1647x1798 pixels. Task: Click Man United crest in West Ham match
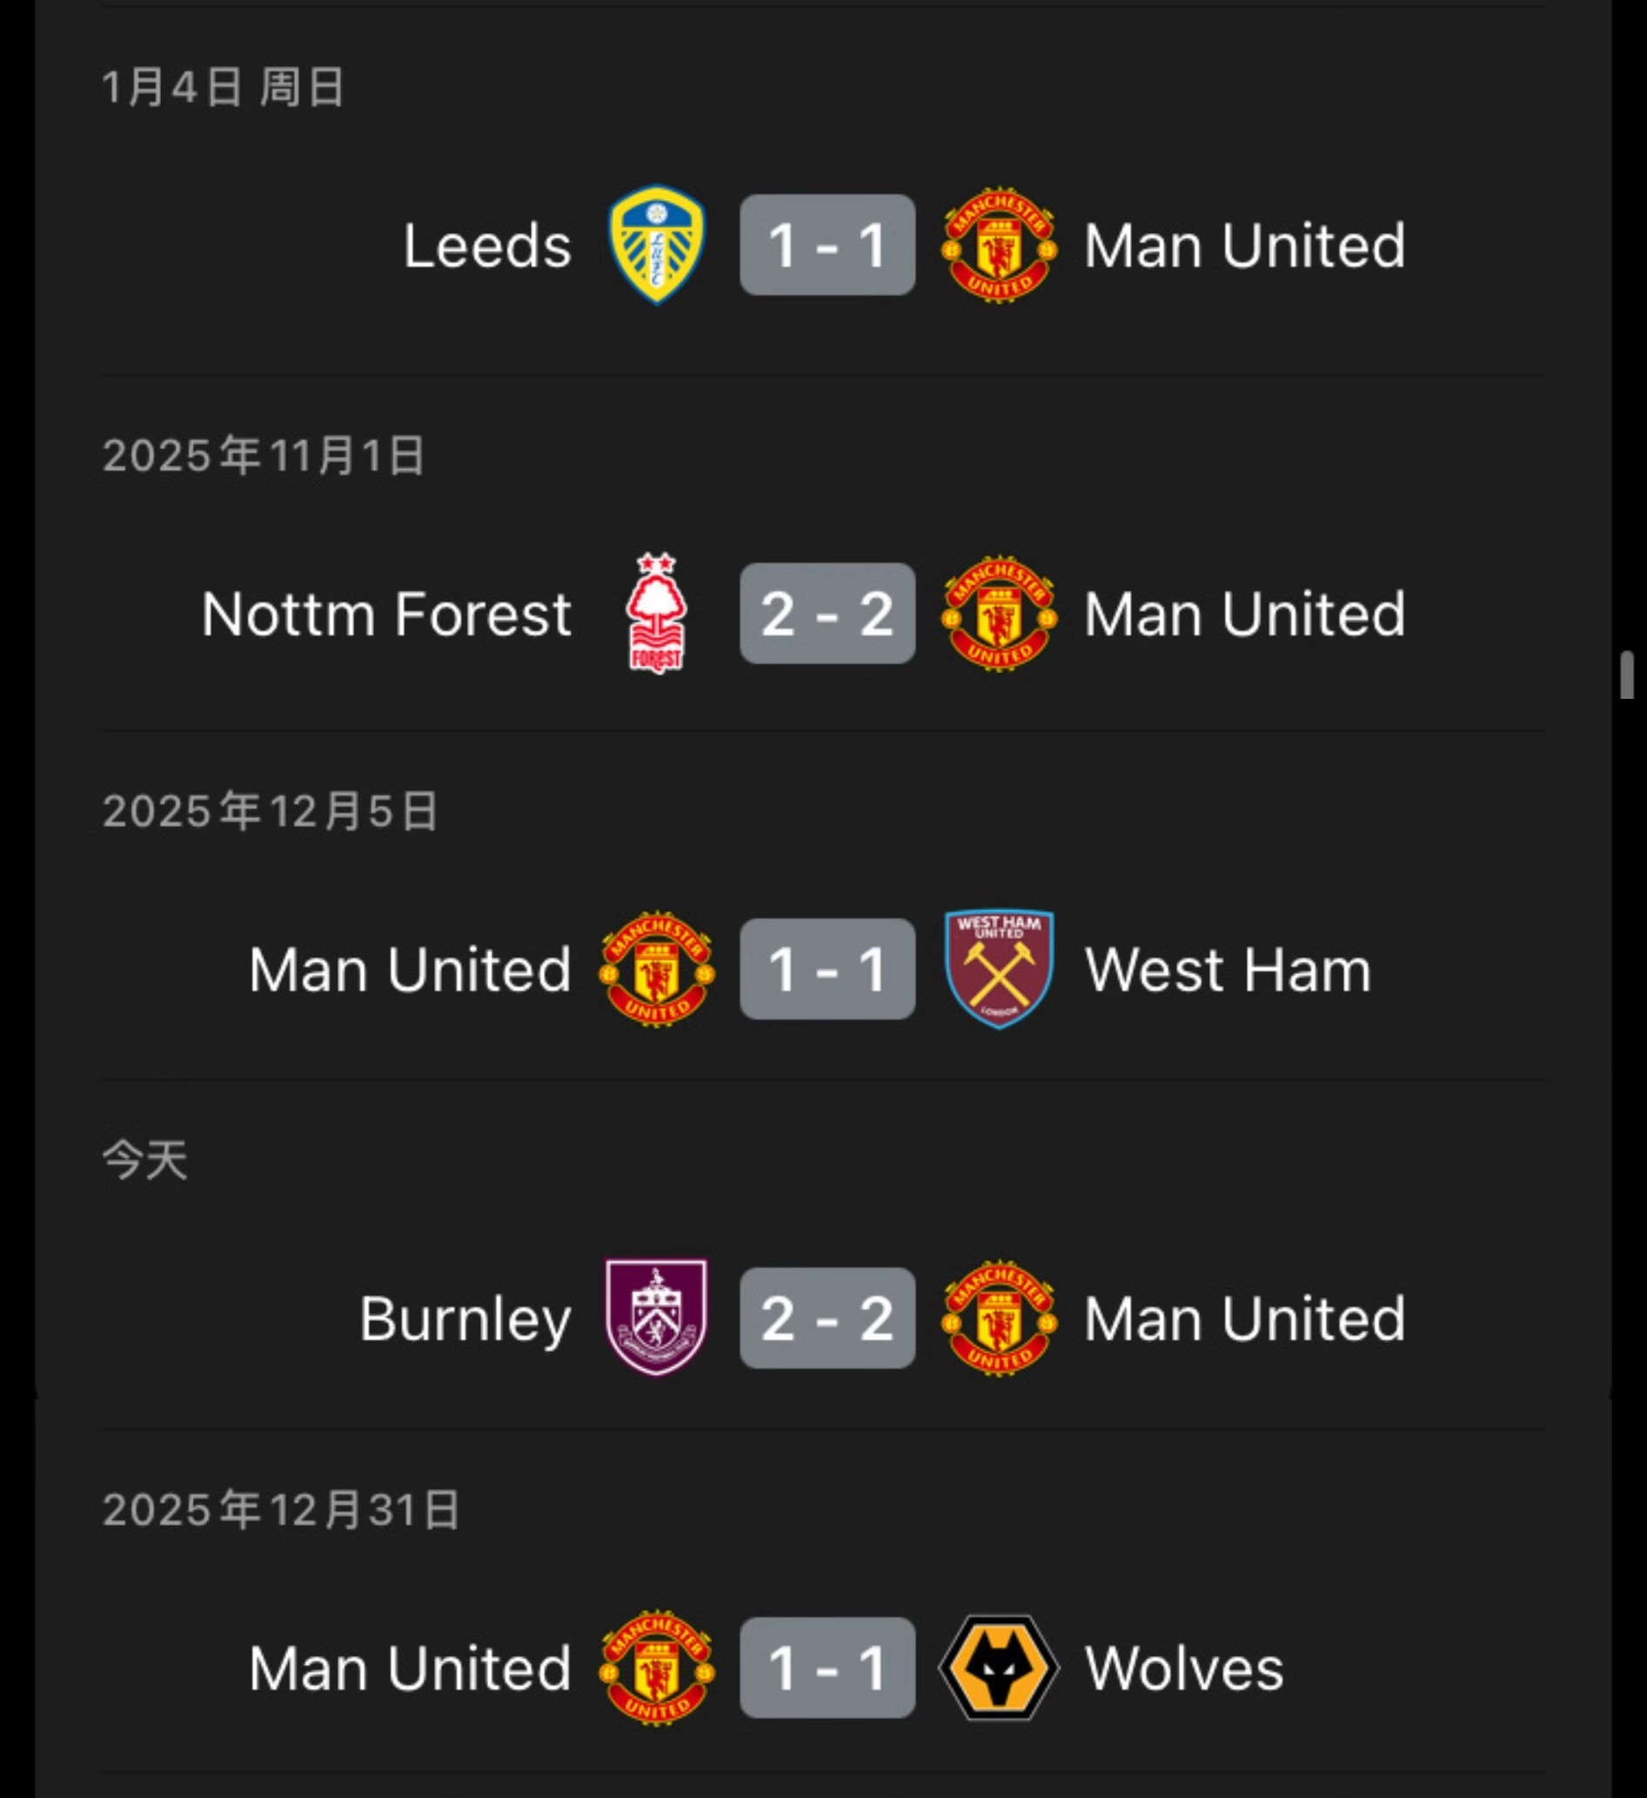[656, 969]
